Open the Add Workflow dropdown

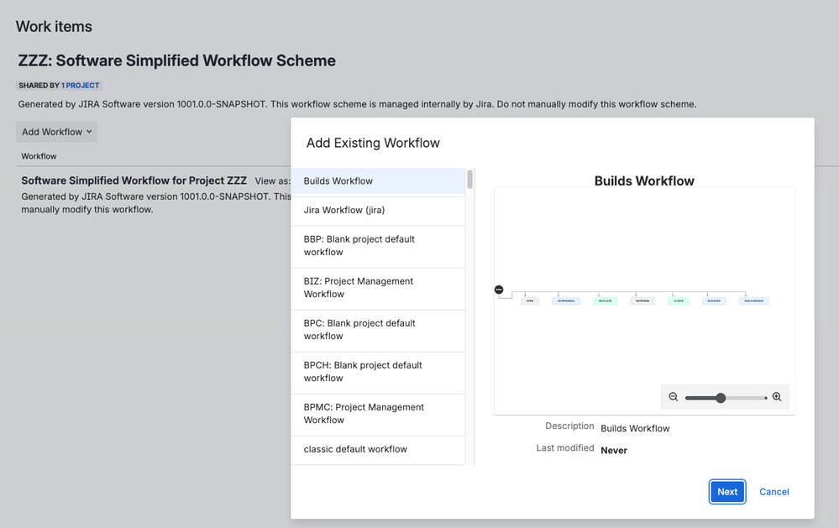click(57, 132)
